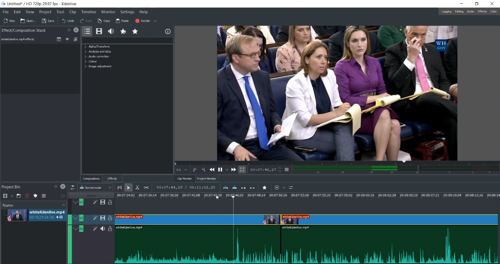Select the Razor (cut) tool

coord(137,188)
